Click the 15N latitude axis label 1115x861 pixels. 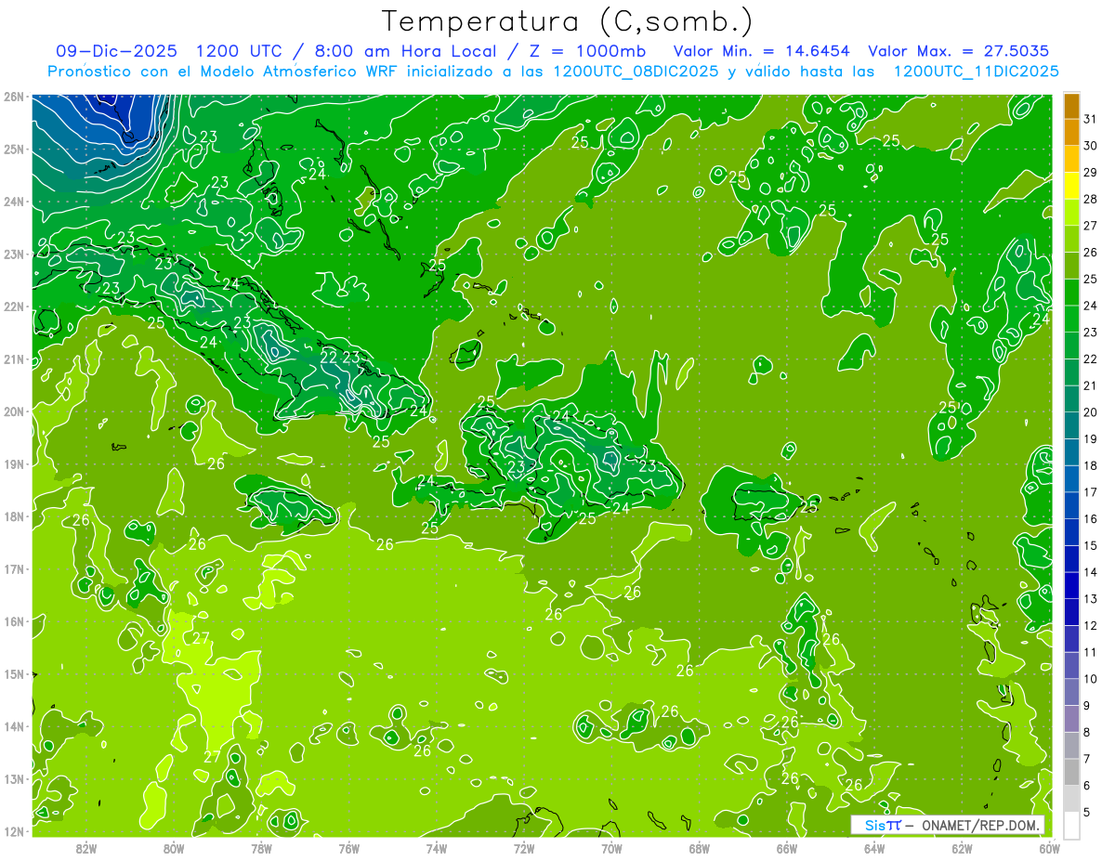click(14, 674)
